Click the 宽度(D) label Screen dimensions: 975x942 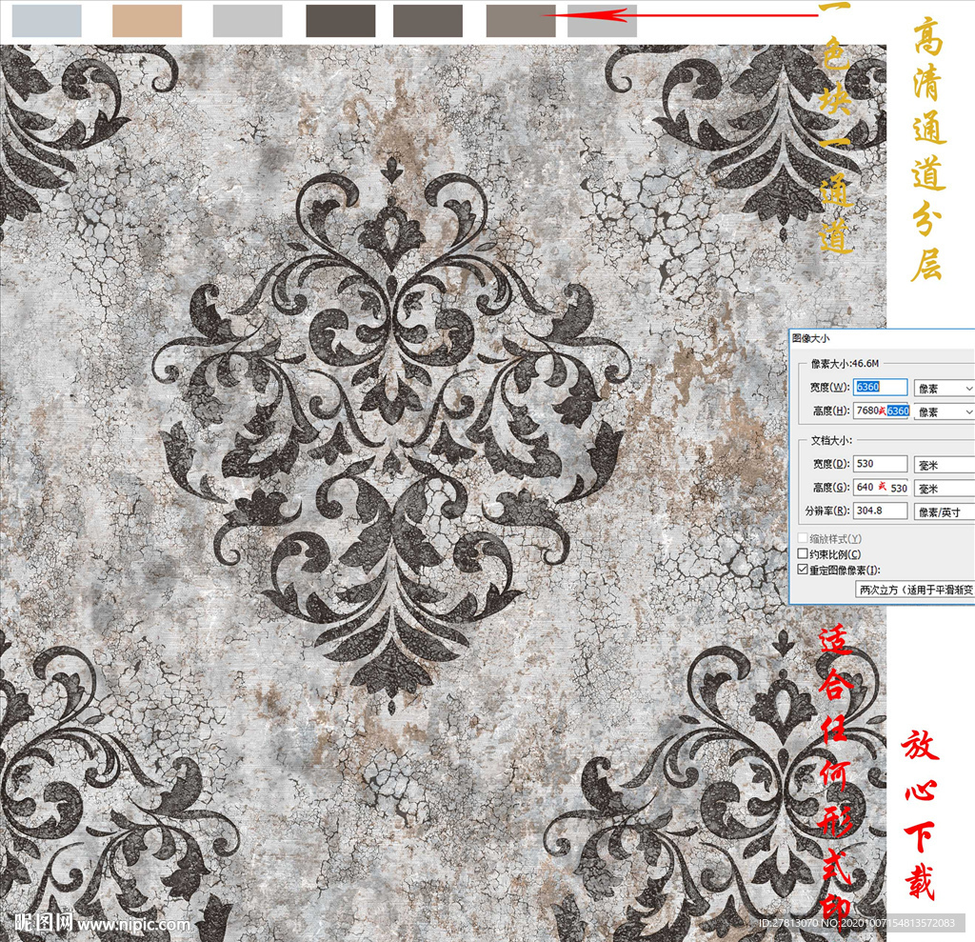(830, 464)
